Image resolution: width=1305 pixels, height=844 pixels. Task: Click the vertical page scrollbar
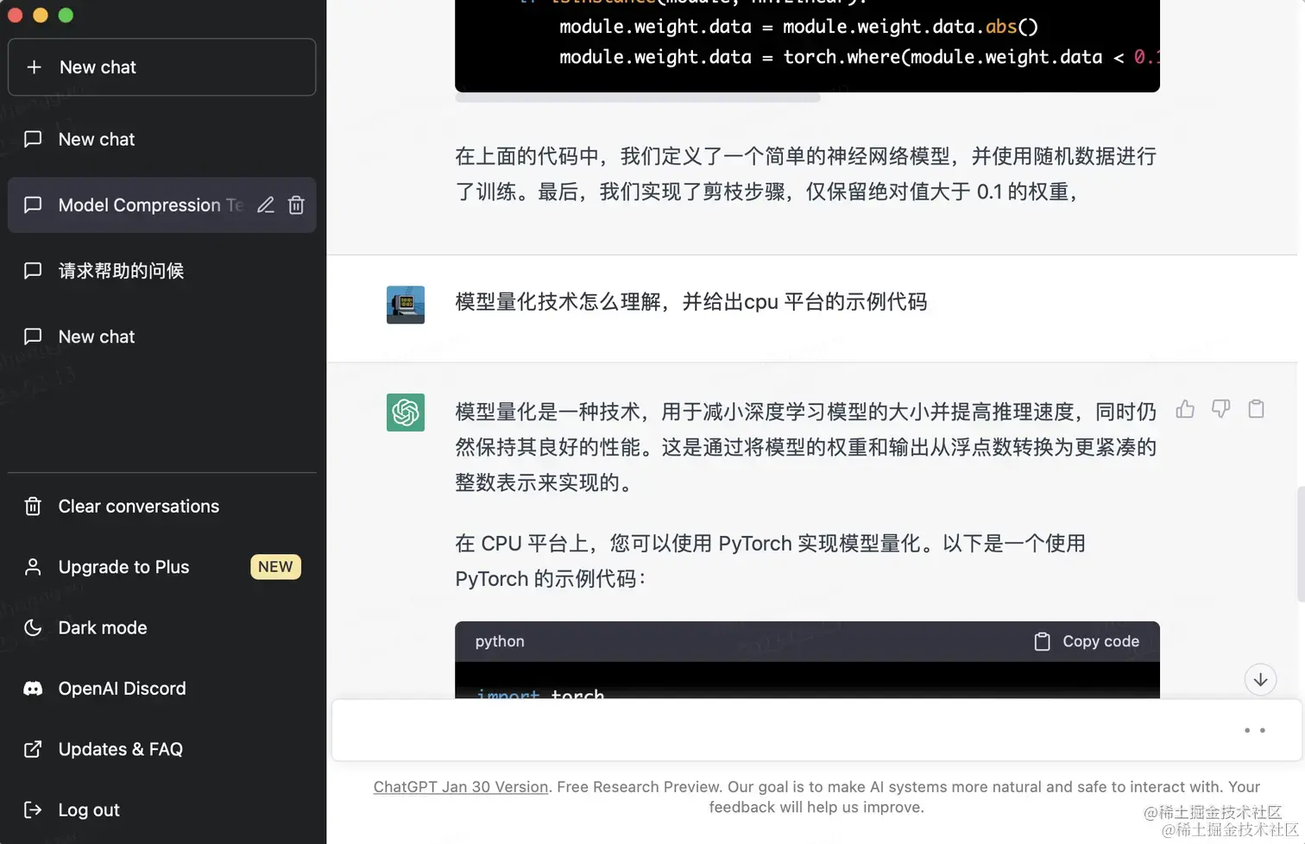click(x=1301, y=544)
